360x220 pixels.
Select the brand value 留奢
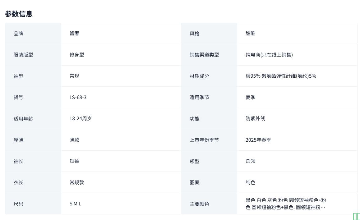tap(74, 33)
